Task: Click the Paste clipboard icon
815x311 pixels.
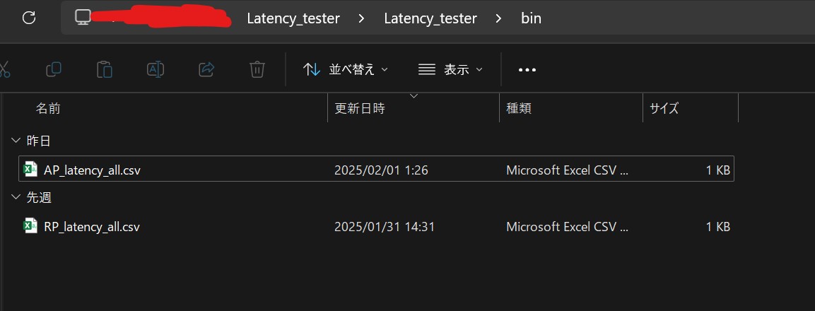Action: coord(105,69)
